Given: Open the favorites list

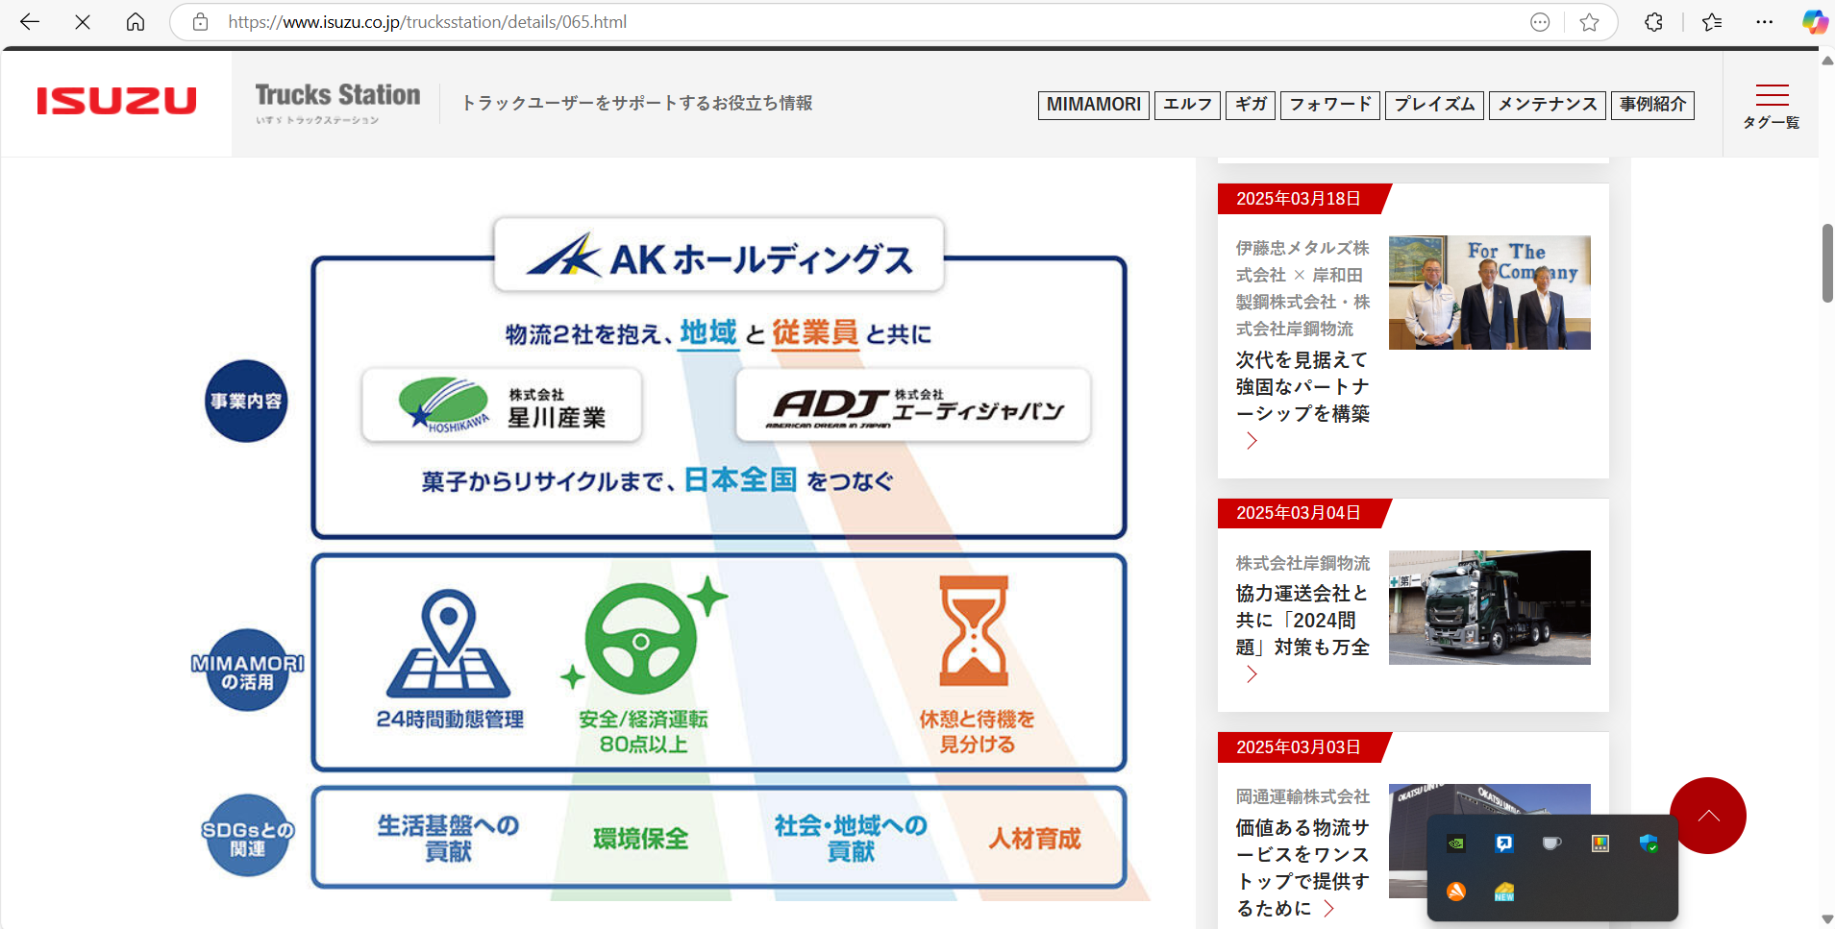Looking at the screenshot, I should (x=1712, y=22).
